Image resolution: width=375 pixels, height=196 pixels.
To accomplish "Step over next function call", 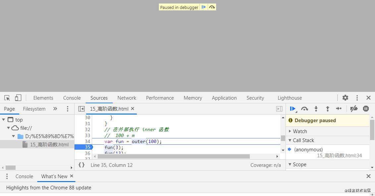I will 304,109.
